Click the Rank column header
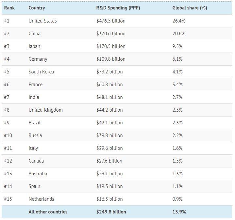Viewport: 235px width, 220px height. (9, 8)
